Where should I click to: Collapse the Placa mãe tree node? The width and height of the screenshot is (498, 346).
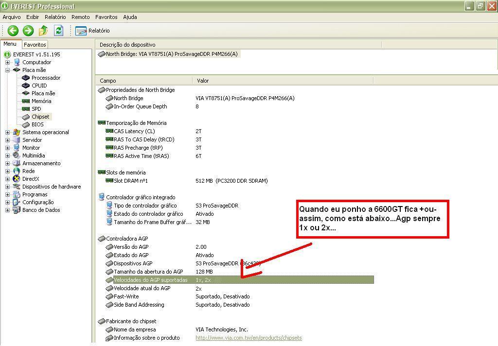coord(8,70)
